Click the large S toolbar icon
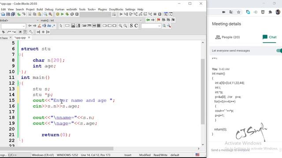Viewport: 282px width, 158px height. [x=131, y=26]
